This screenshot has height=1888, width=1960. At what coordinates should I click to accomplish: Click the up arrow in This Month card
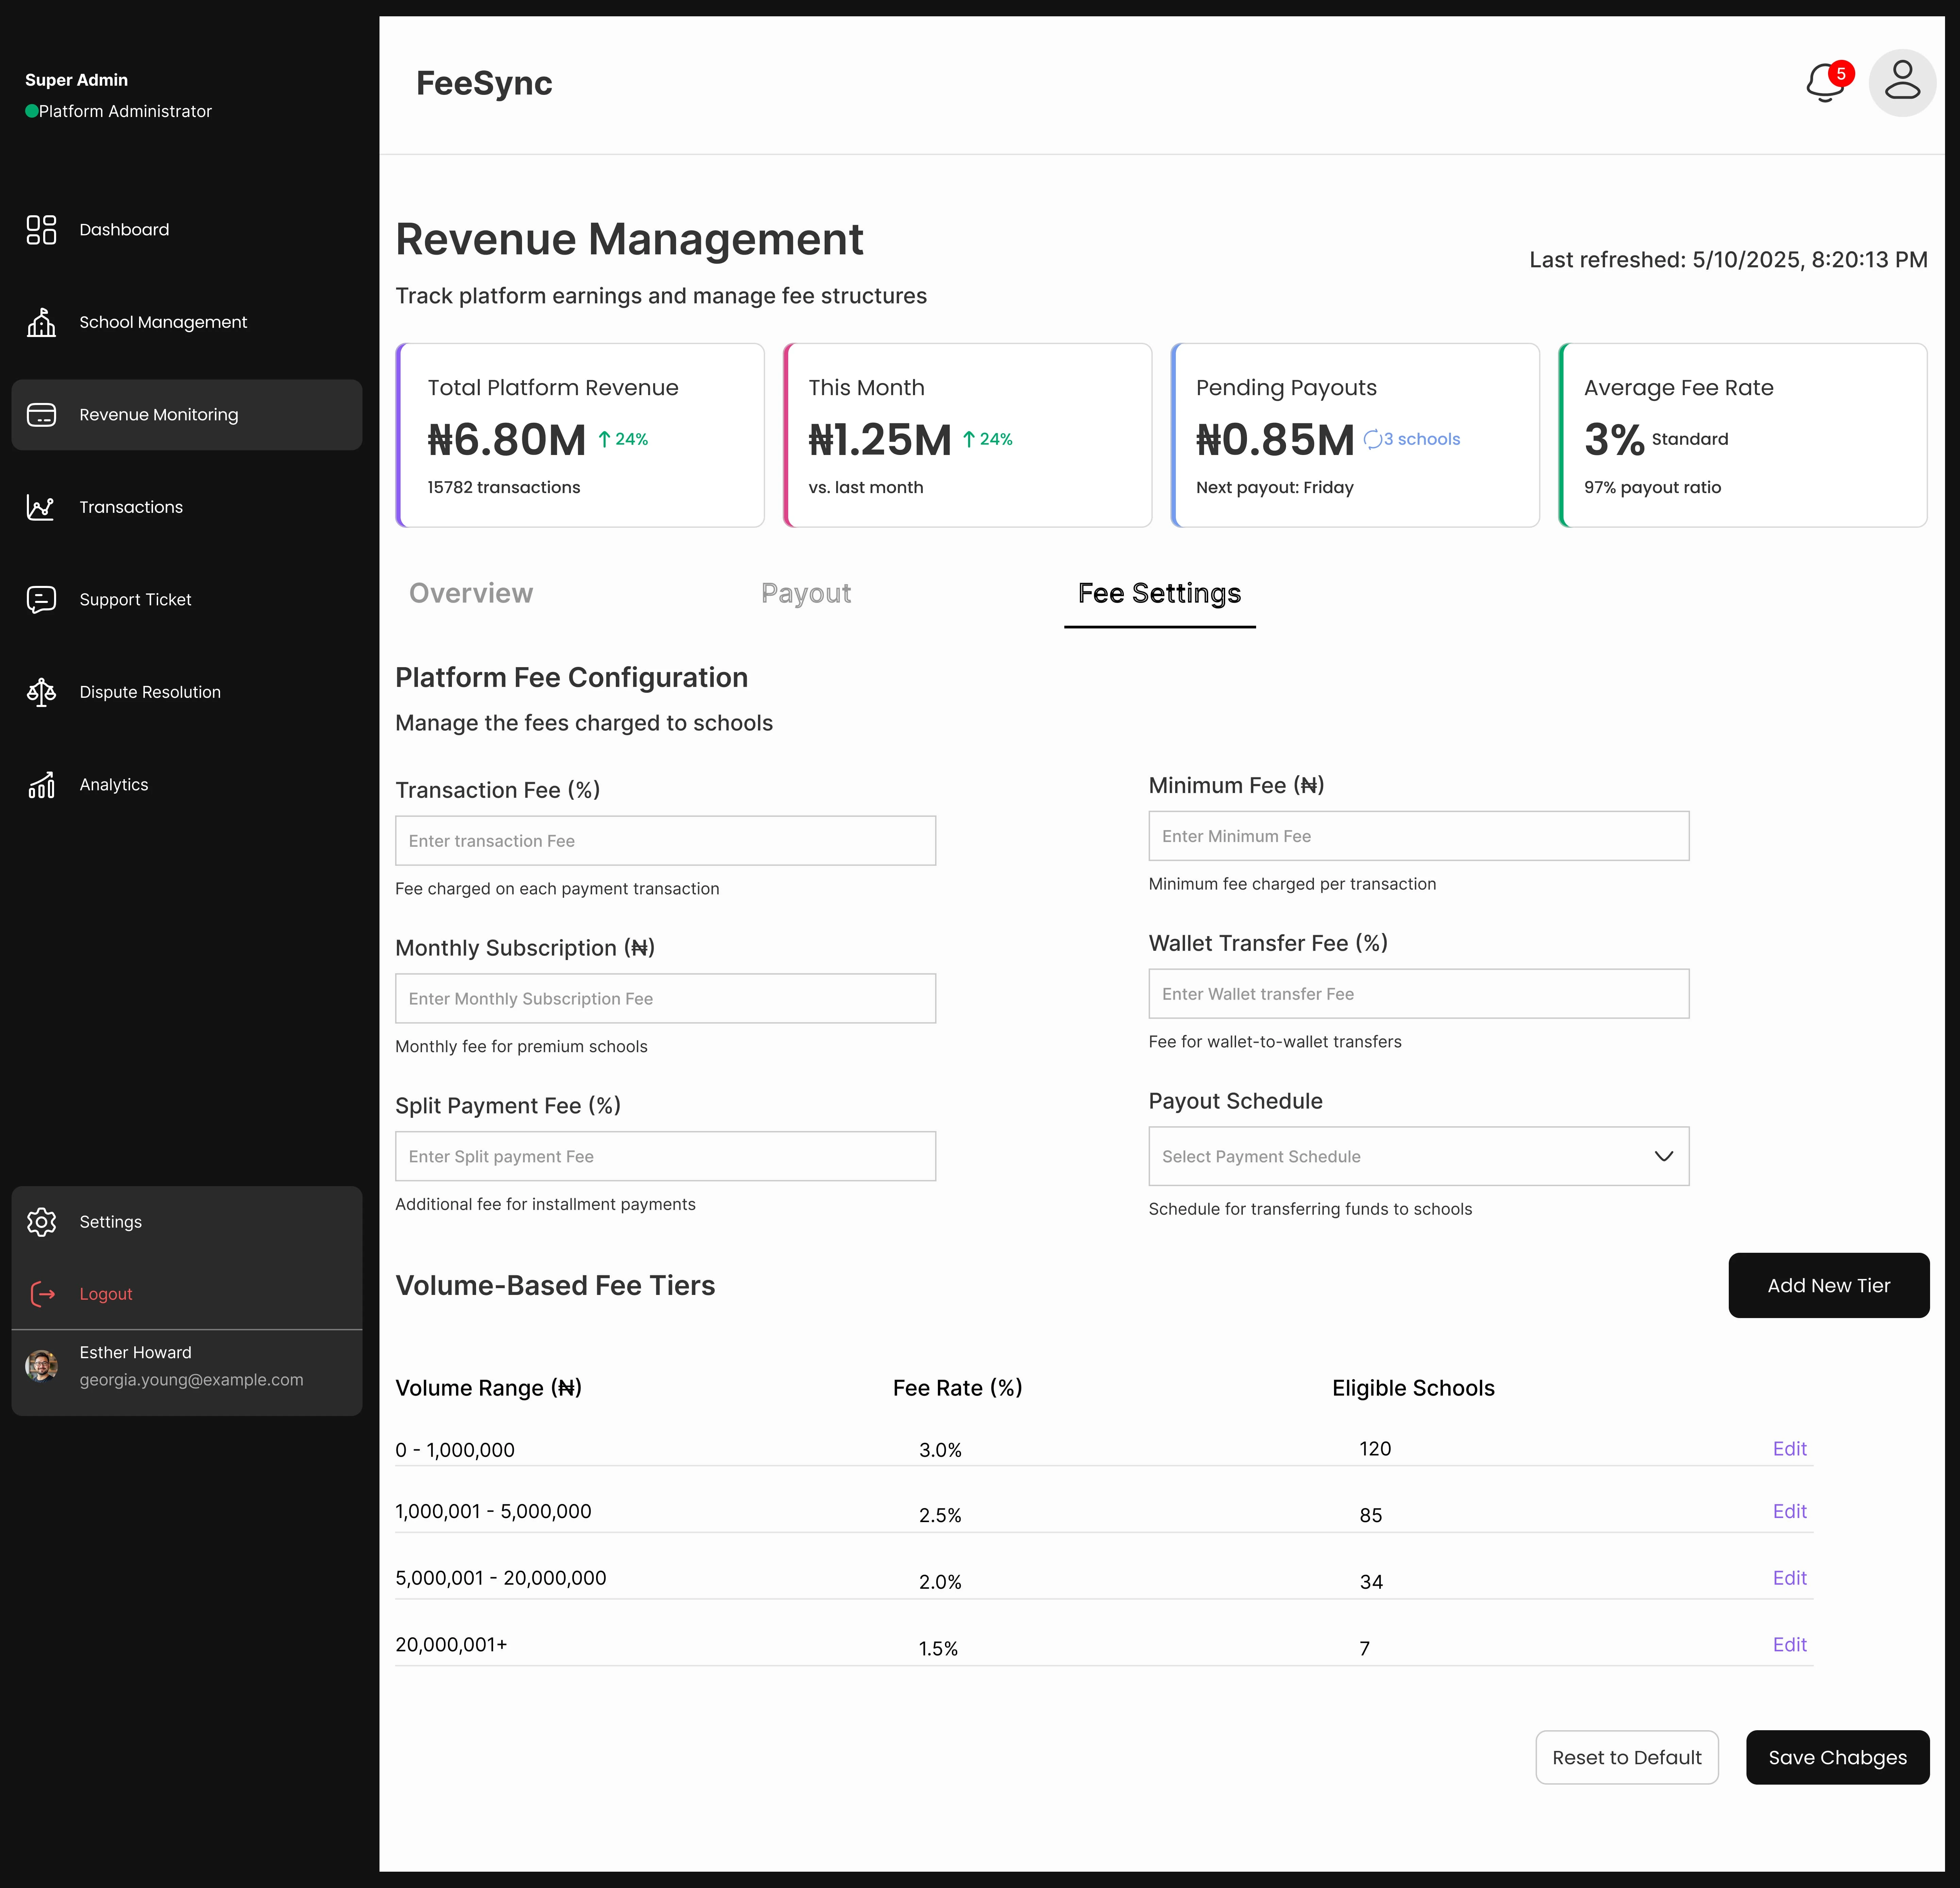[x=969, y=439]
